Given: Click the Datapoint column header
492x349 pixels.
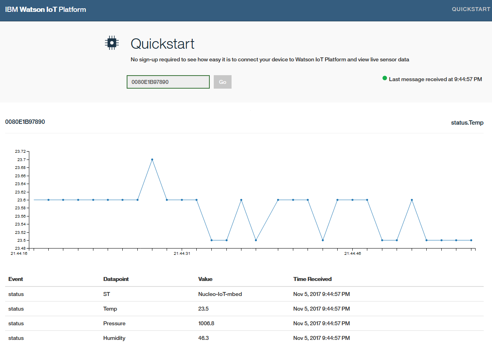Looking at the screenshot, I should click(116, 279).
